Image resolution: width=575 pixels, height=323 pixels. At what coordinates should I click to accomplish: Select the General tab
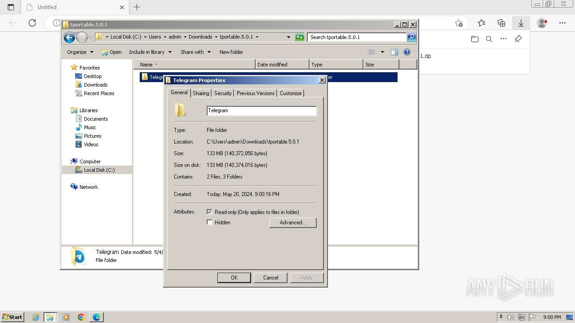point(179,92)
